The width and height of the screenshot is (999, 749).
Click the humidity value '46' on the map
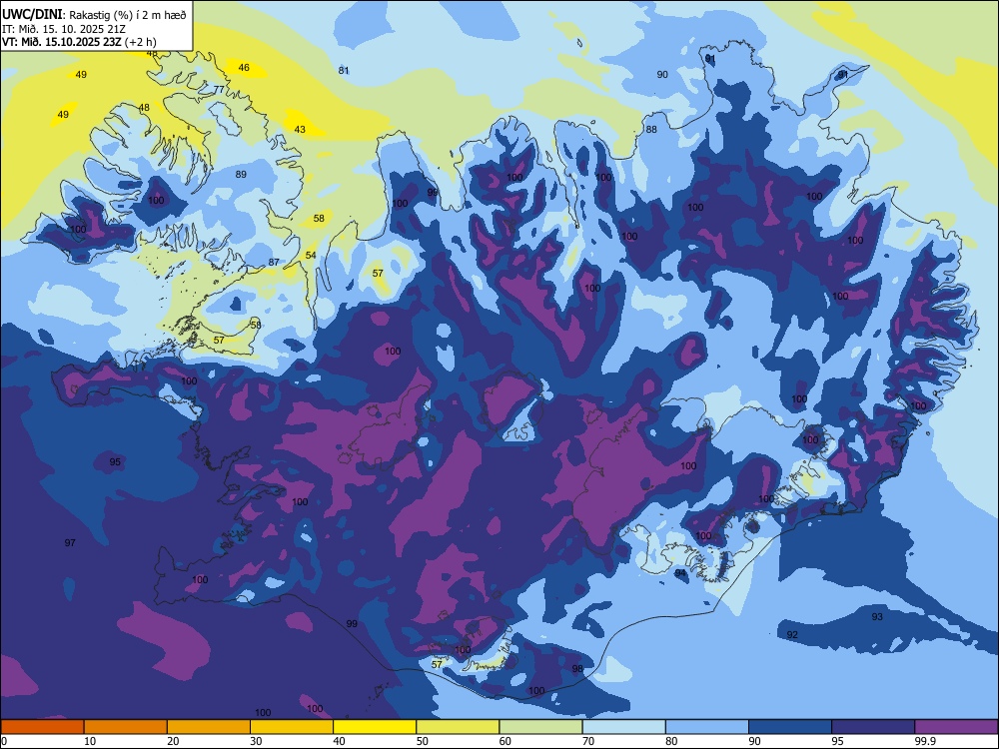click(244, 68)
